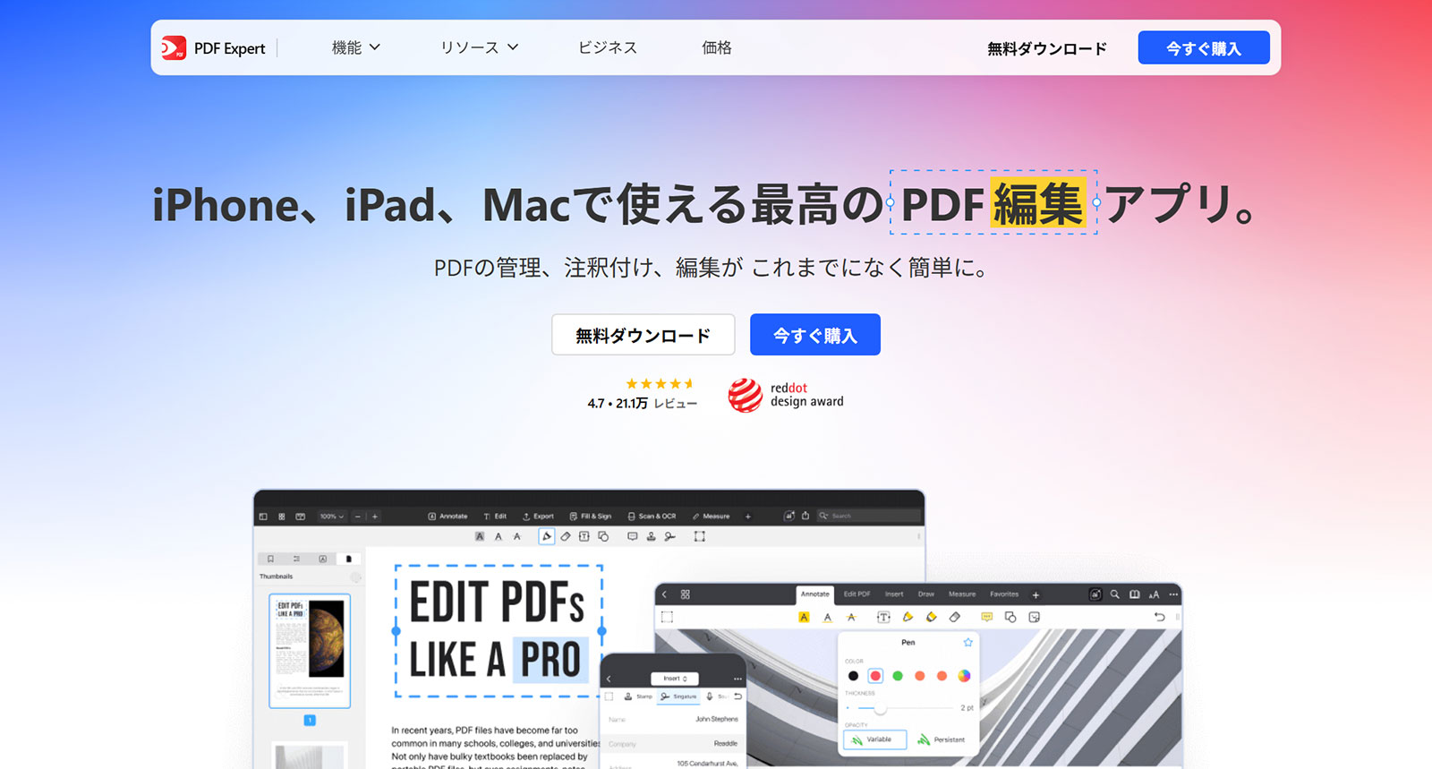Image resolution: width=1432 pixels, height=769 pixels.
Task: Open the ビジネス page
Action: pos(608,47)
